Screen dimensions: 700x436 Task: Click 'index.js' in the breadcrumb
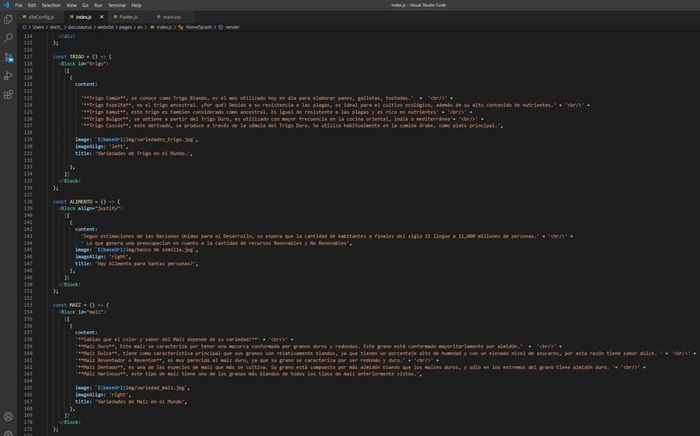pos(164,27)
